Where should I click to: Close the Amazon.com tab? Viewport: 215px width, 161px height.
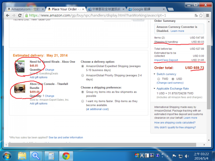pyautogui.click(x=43, y=9)
